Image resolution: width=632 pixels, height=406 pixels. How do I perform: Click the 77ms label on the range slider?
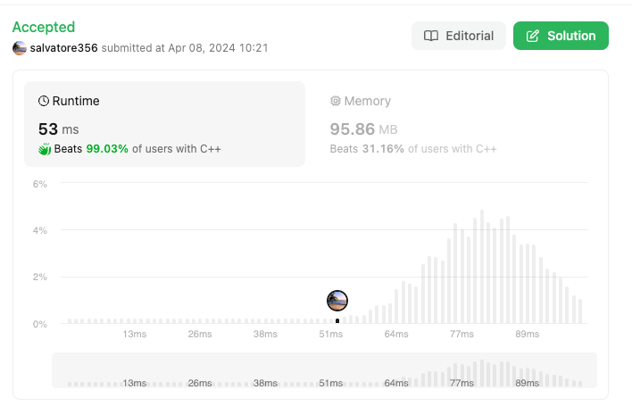[x=462, y=383]
